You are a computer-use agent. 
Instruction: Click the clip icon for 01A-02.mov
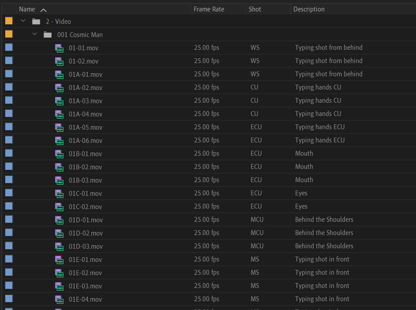(59, 88)
